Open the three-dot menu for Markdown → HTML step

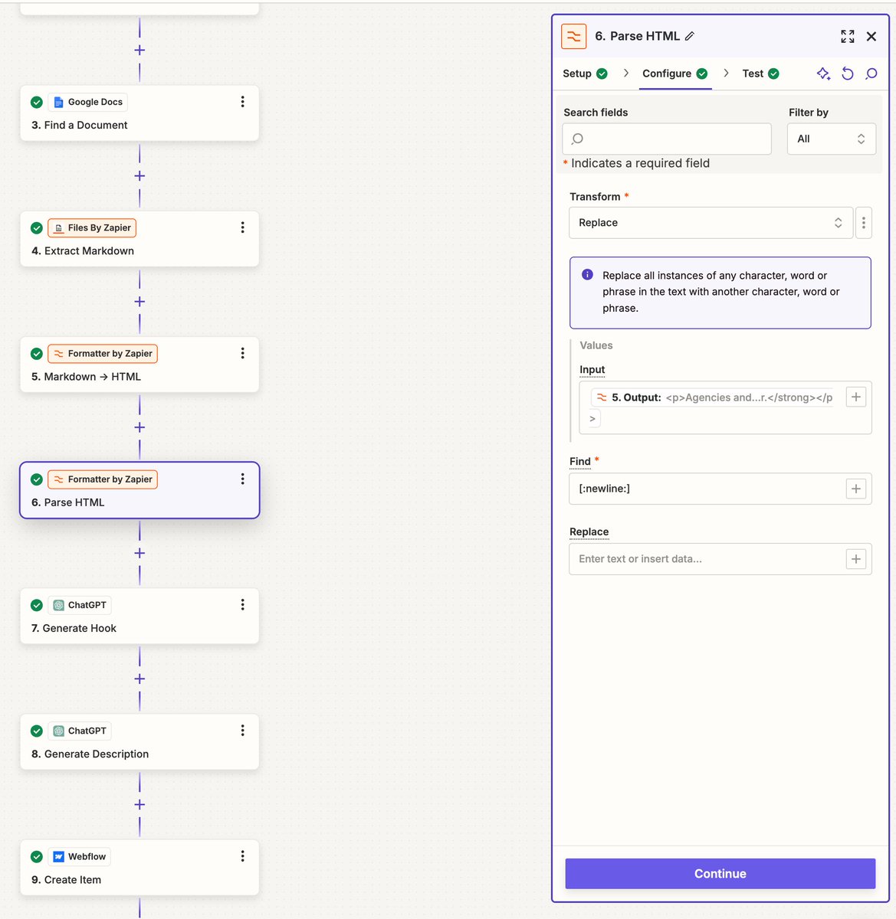point(242,353)
